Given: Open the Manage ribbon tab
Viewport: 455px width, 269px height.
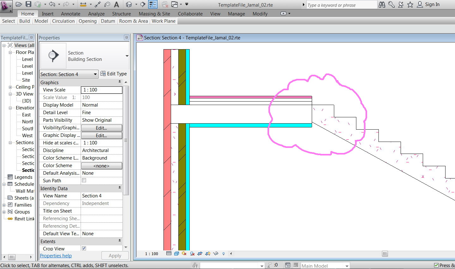Looking at the screenshot, I should click(236, 14).
